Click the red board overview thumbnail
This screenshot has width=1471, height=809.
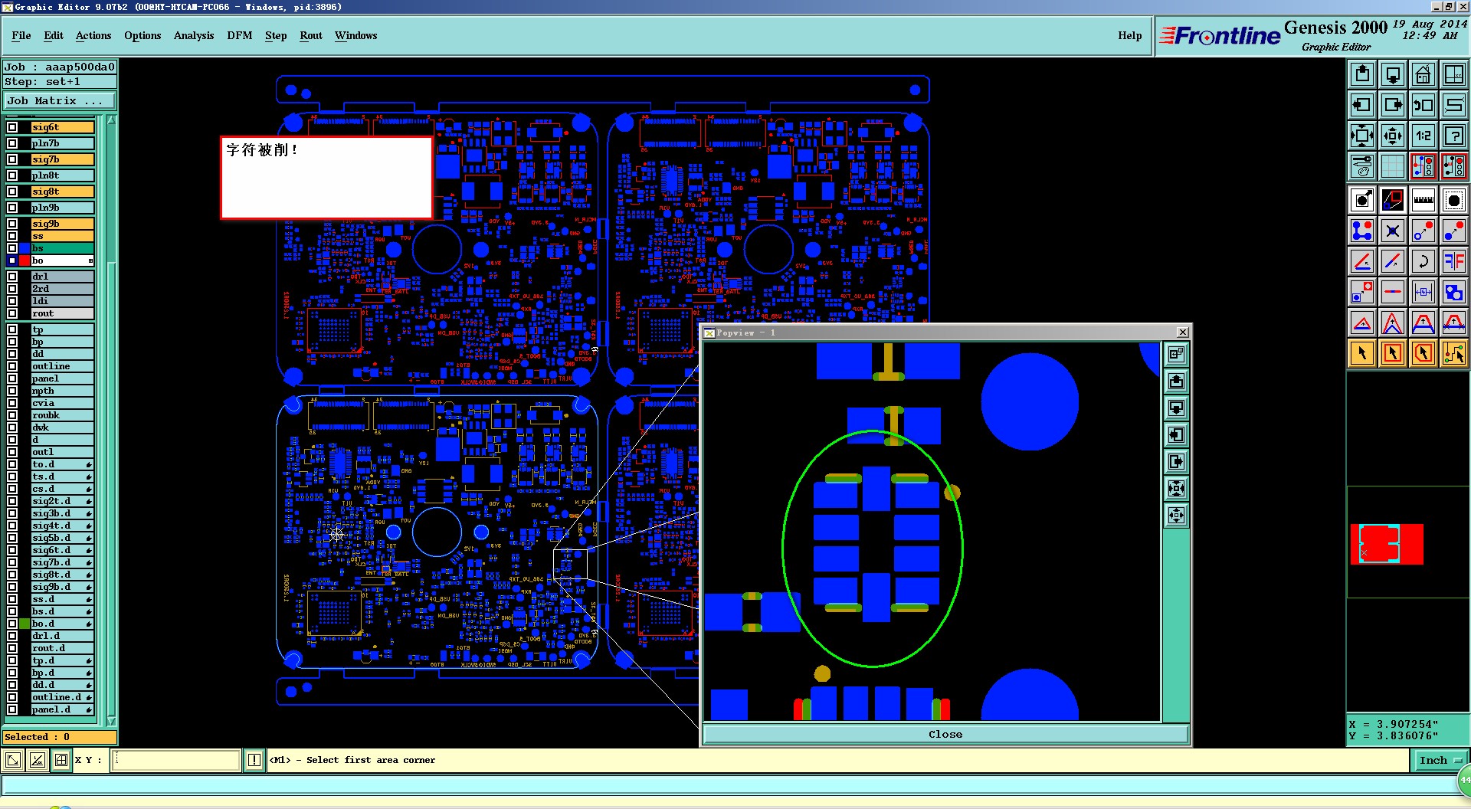(x=1387, y=544)
